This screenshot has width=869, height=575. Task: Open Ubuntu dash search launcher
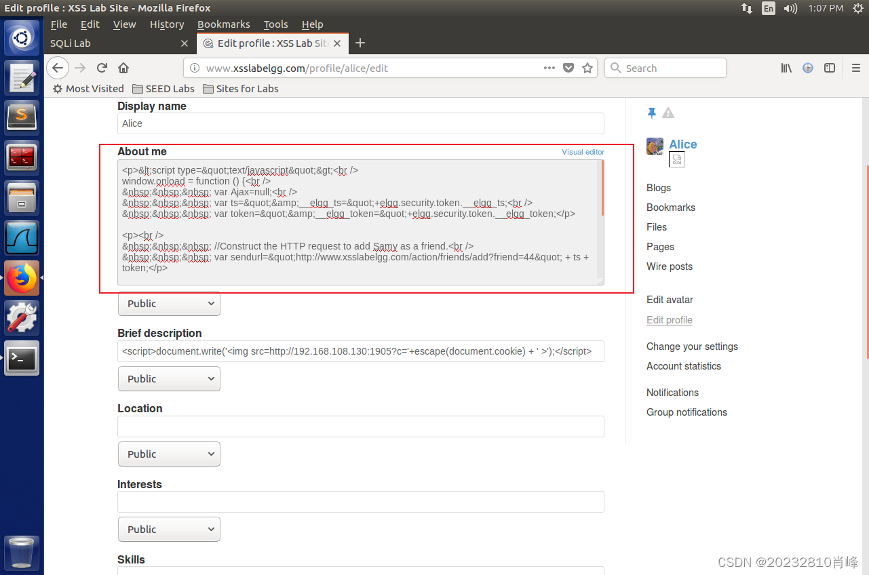click(22, 38)
